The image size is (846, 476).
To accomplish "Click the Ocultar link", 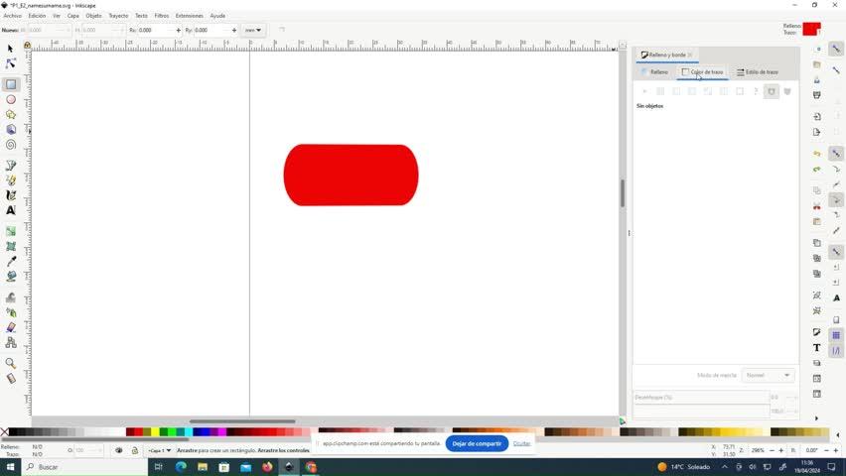I will [x=521, y=443].
